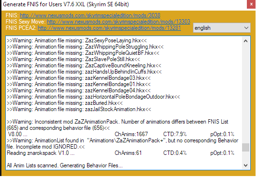This screenshot has height=177, width=256.
Task: Click the ZazSlavePoleStill.hkx warning line
Action: point(73,59)
